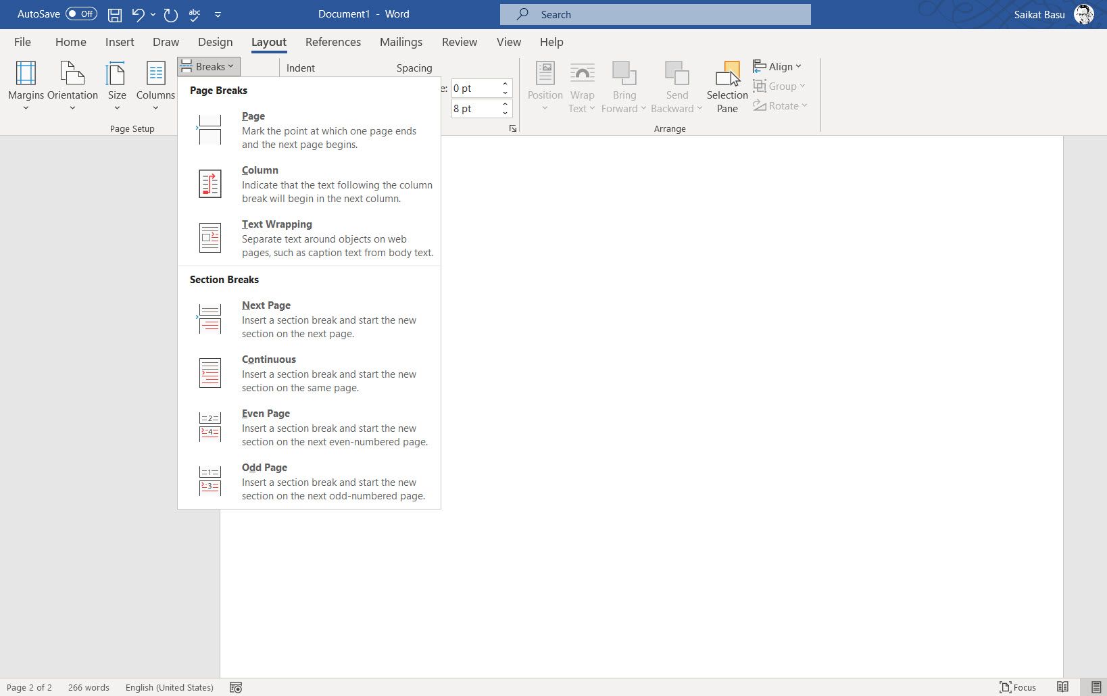Click the Search box in title bar

tap(655, 14)
